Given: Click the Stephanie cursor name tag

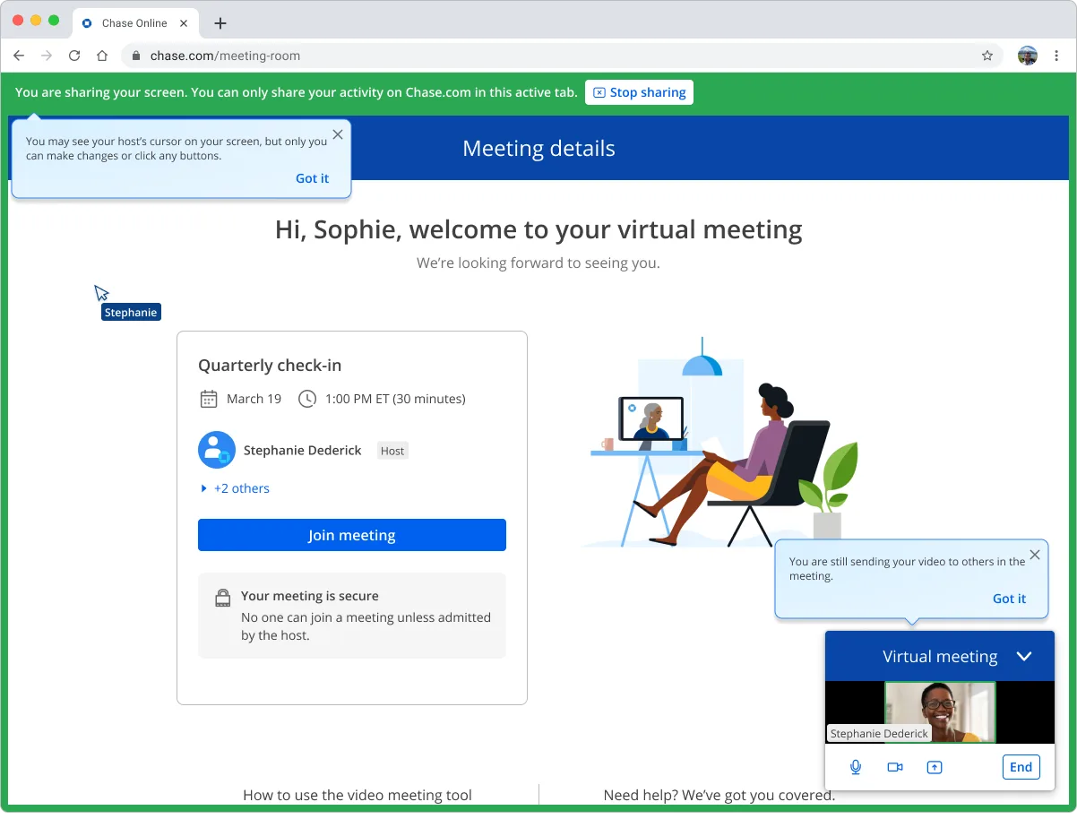Looking at the screenshot, I should [131, 313].
